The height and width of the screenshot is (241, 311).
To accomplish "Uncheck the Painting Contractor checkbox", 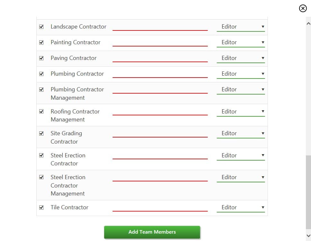I will [41, 42].
